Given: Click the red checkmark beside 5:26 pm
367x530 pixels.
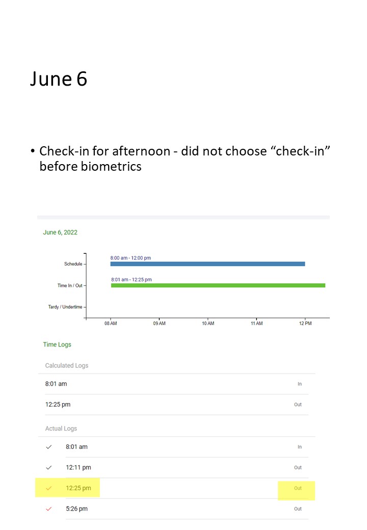Looking at the screenshot, I should pos(49,509).
